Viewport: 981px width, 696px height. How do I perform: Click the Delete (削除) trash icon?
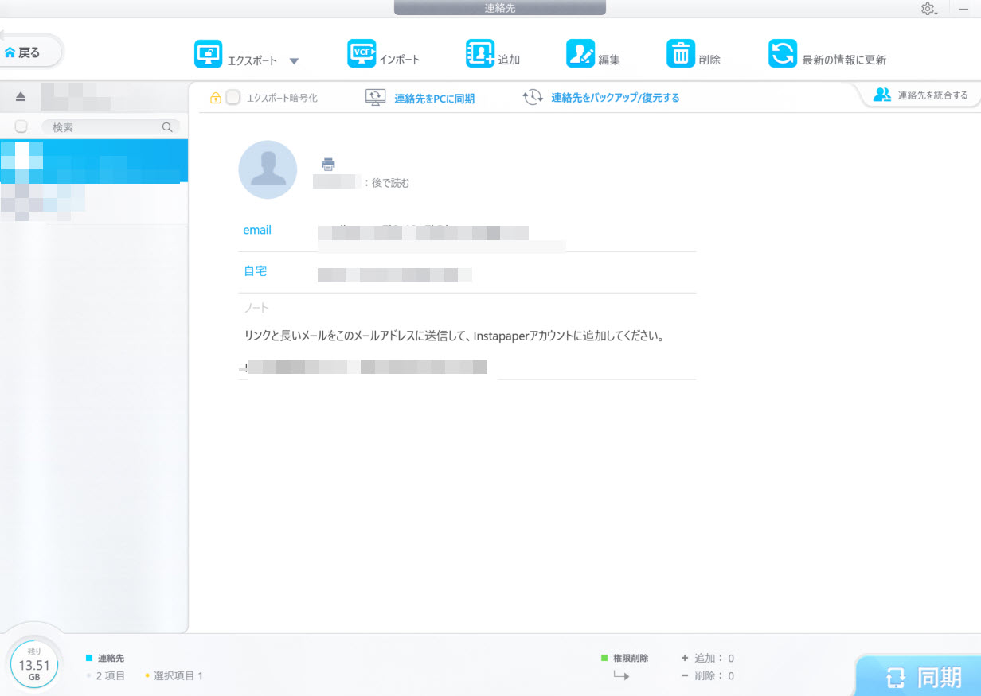pyautogui.click(x=681, y=54)
